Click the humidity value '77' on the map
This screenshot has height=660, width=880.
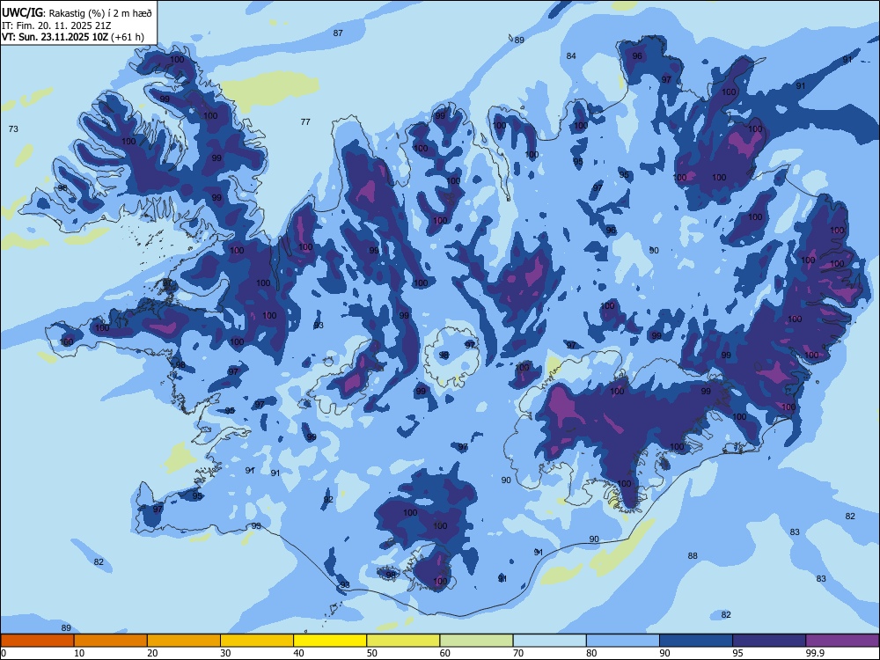point(305,121)
